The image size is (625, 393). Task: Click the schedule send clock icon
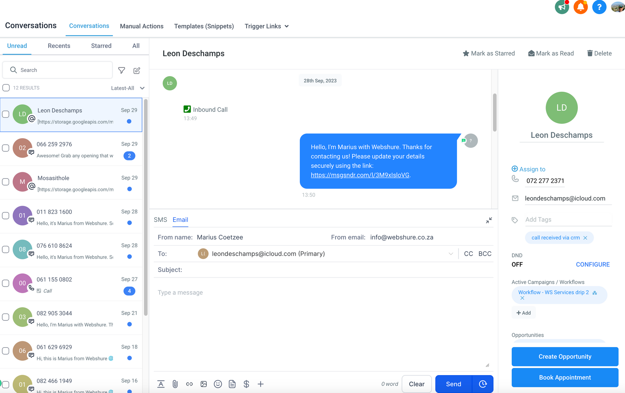[x=483, y=384]
